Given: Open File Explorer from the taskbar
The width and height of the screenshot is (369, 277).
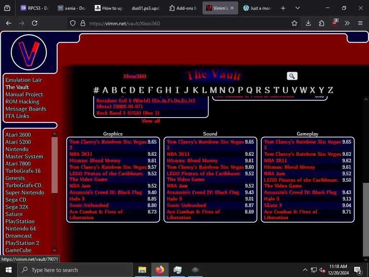Looking at the screenshot, I should 142,270.
